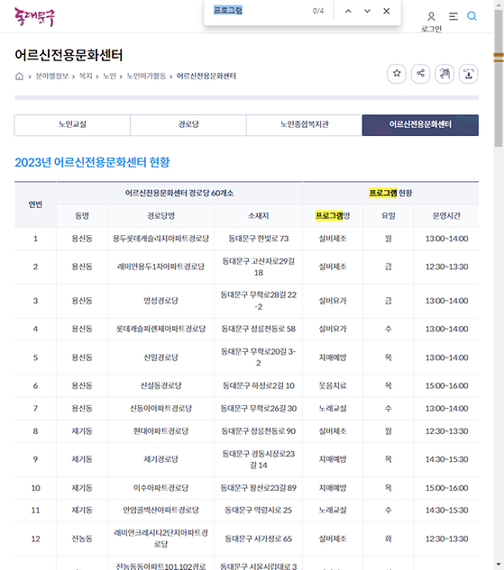Go to next find match
Viewport: 504px width, 570px height.
tap(368, 12)
